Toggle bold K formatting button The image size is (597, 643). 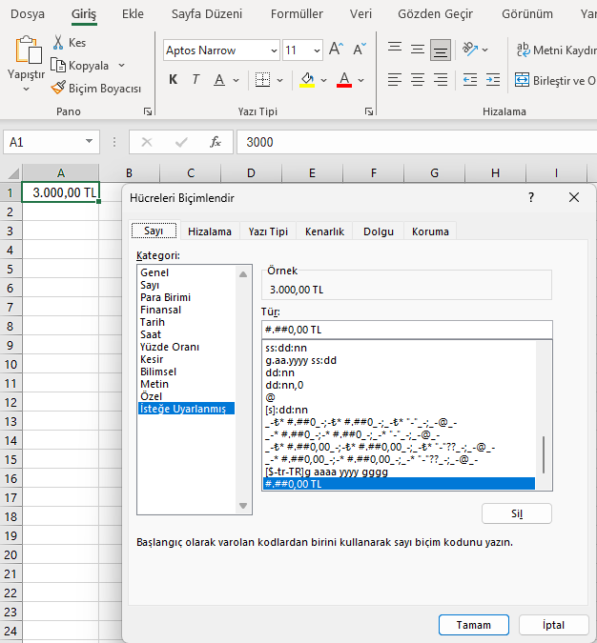pos(173,80)
